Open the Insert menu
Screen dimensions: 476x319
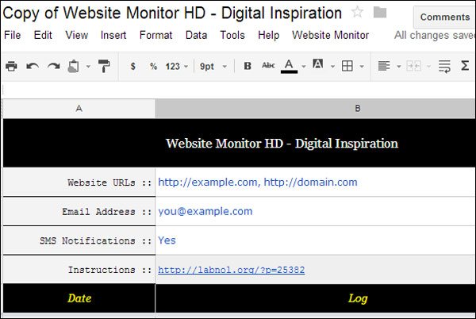[113, 35]
